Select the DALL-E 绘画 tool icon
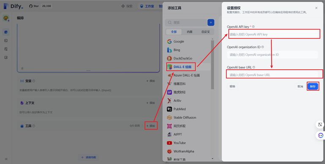Screen dimensions: 325x164 pos(169,67)
